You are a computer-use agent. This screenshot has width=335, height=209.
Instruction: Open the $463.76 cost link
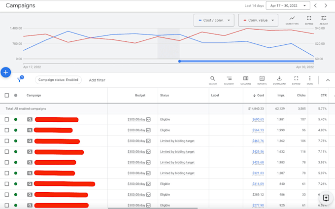258,141
